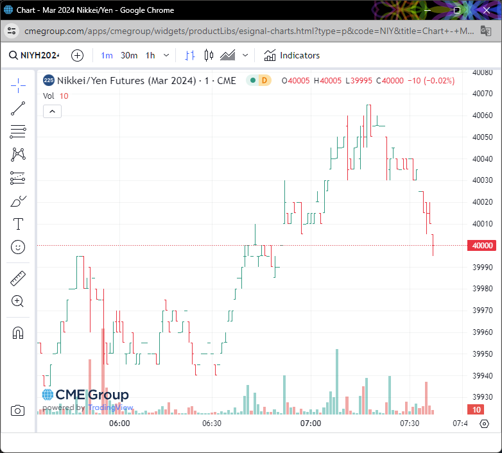
Task: Toggle magnet mode snapping
Action: click(18, 333)
